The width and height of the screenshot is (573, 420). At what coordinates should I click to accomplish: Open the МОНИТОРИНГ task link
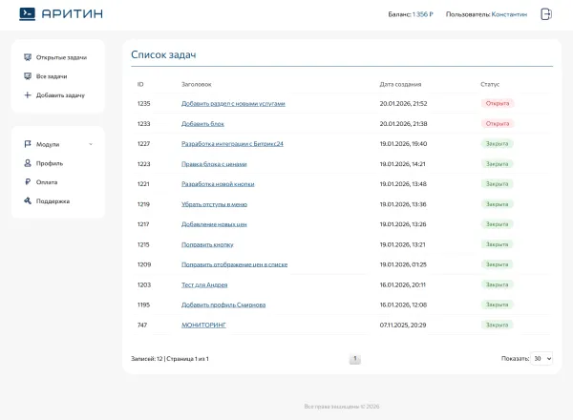[203, 325]
